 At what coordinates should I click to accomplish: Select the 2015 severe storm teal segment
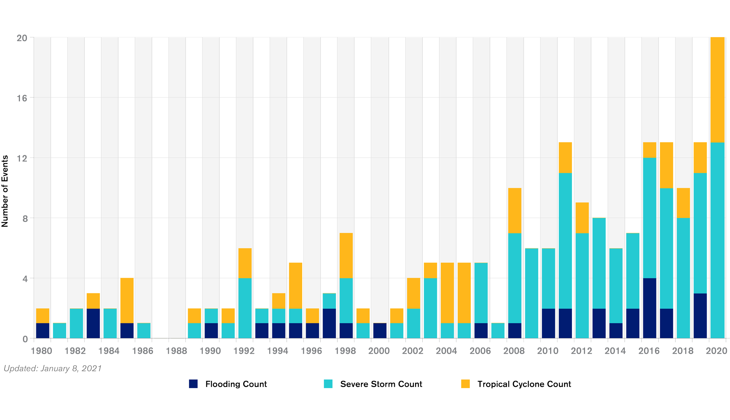[x=633, y=271]
